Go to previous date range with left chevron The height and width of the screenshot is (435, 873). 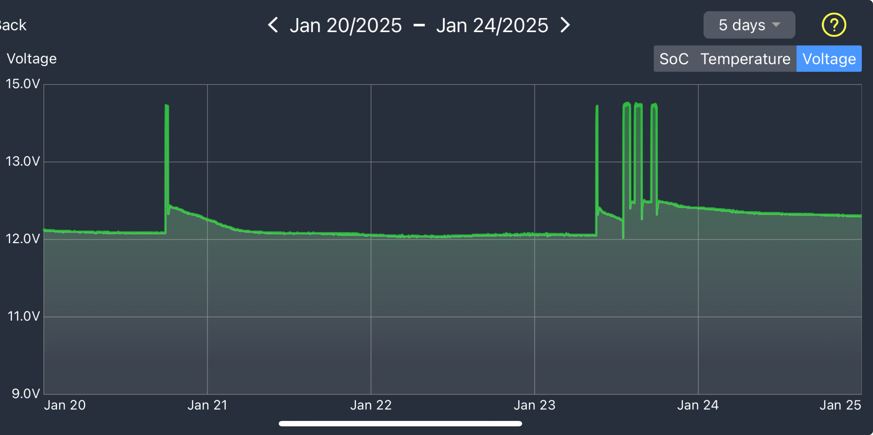click(x=273, y=25)
